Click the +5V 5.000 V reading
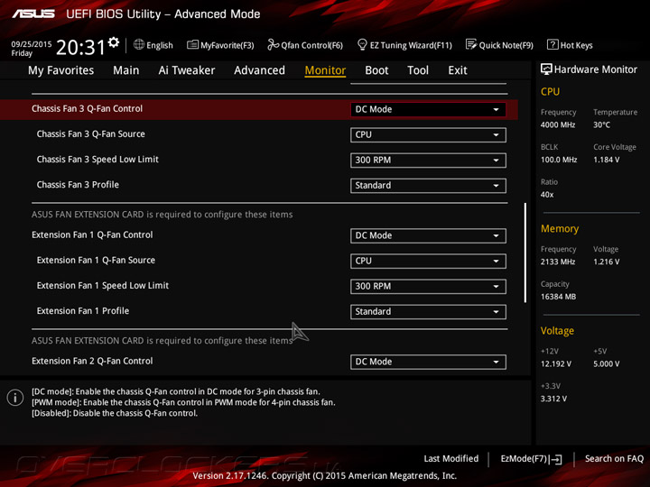 [606, 364]
